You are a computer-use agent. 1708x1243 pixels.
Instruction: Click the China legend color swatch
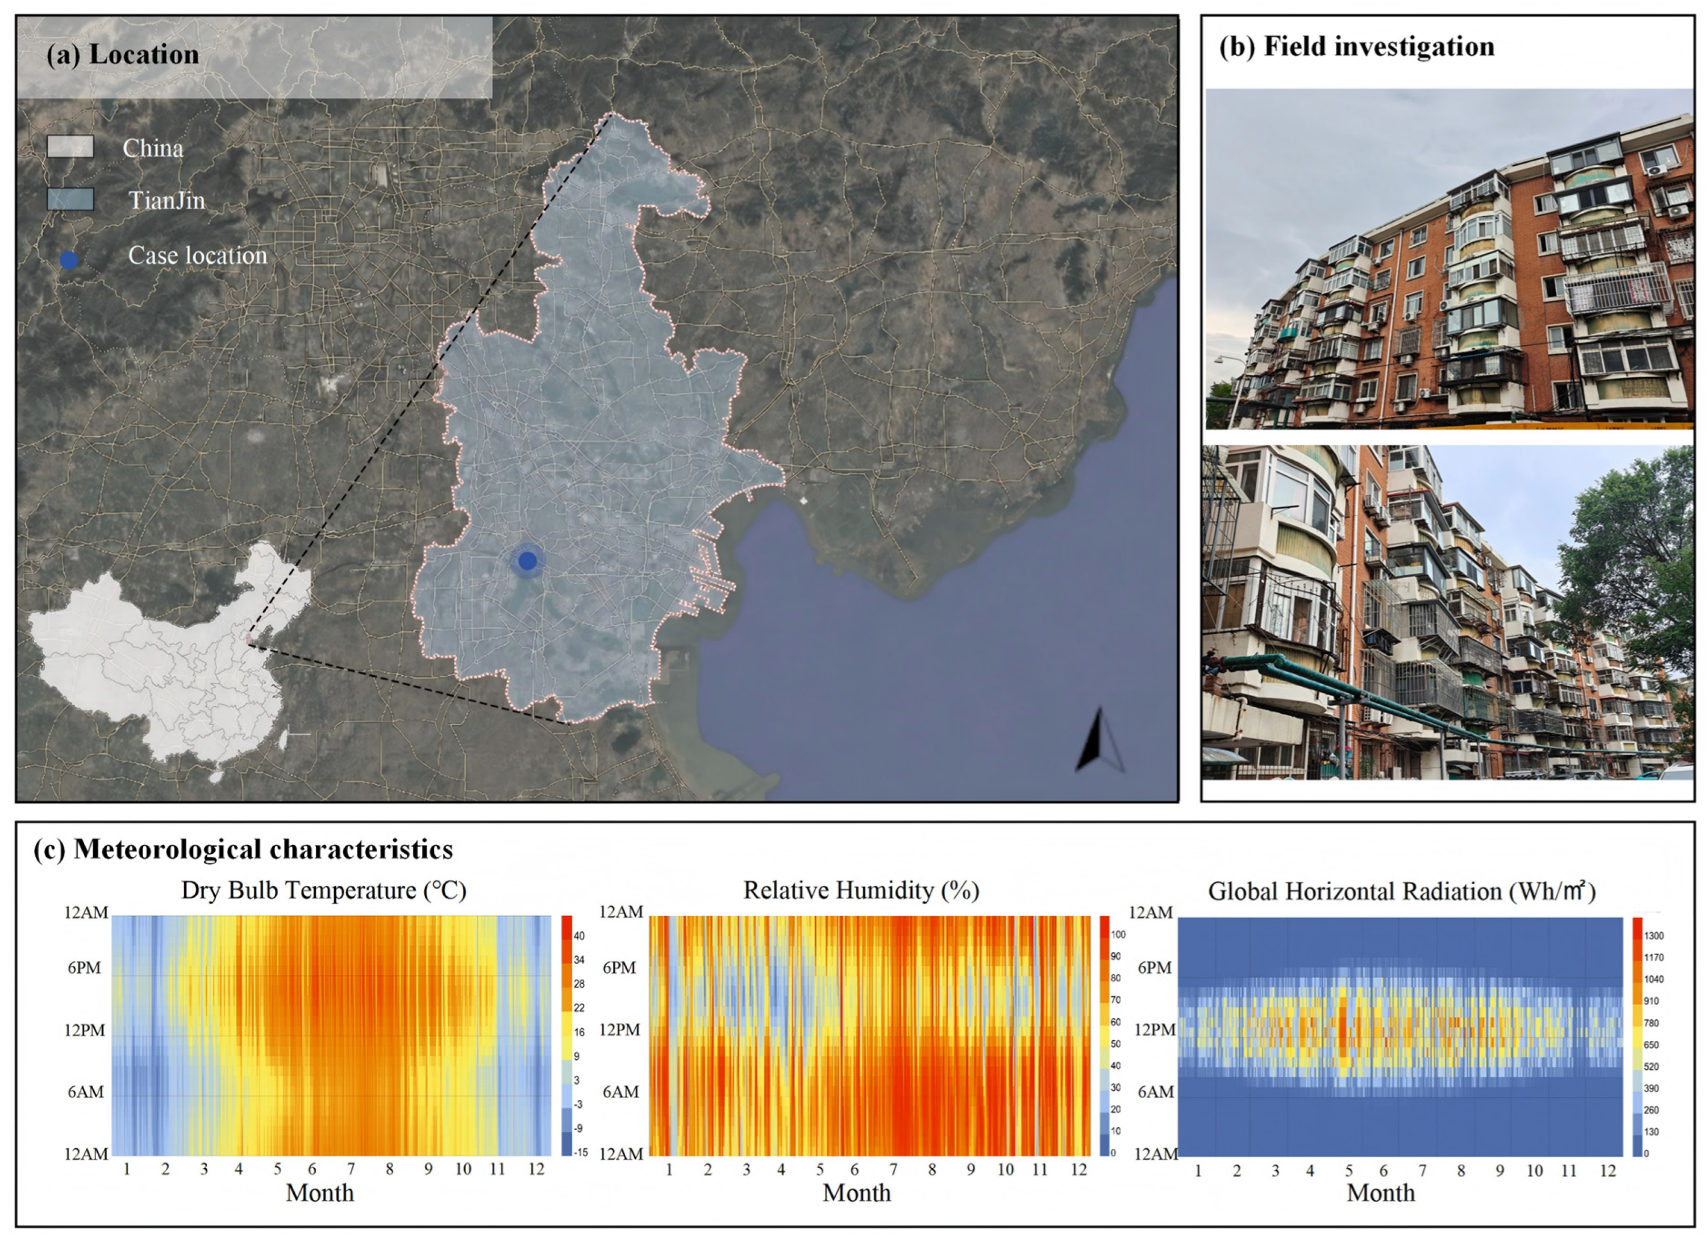70,146
